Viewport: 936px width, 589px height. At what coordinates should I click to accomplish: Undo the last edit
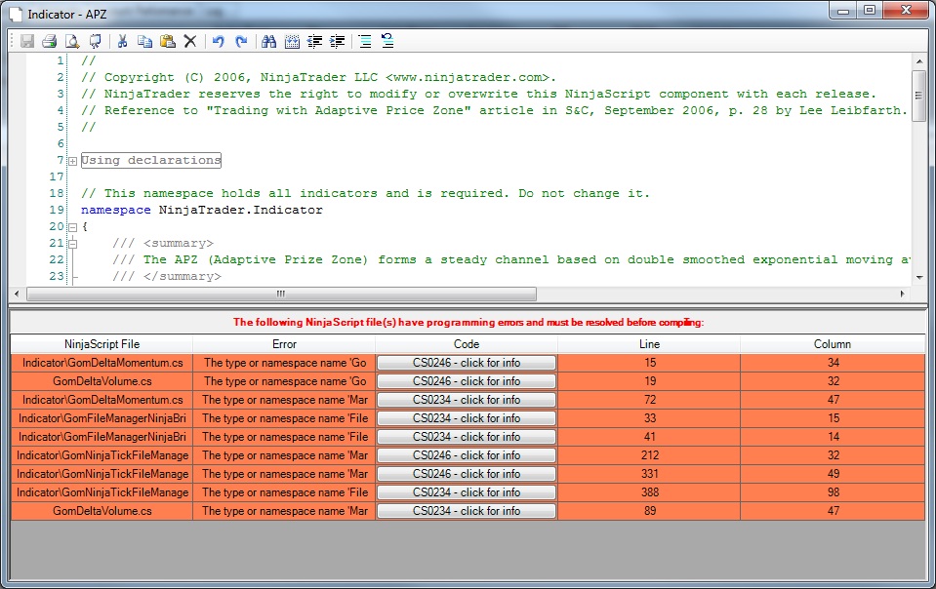[x=219, y=41]
